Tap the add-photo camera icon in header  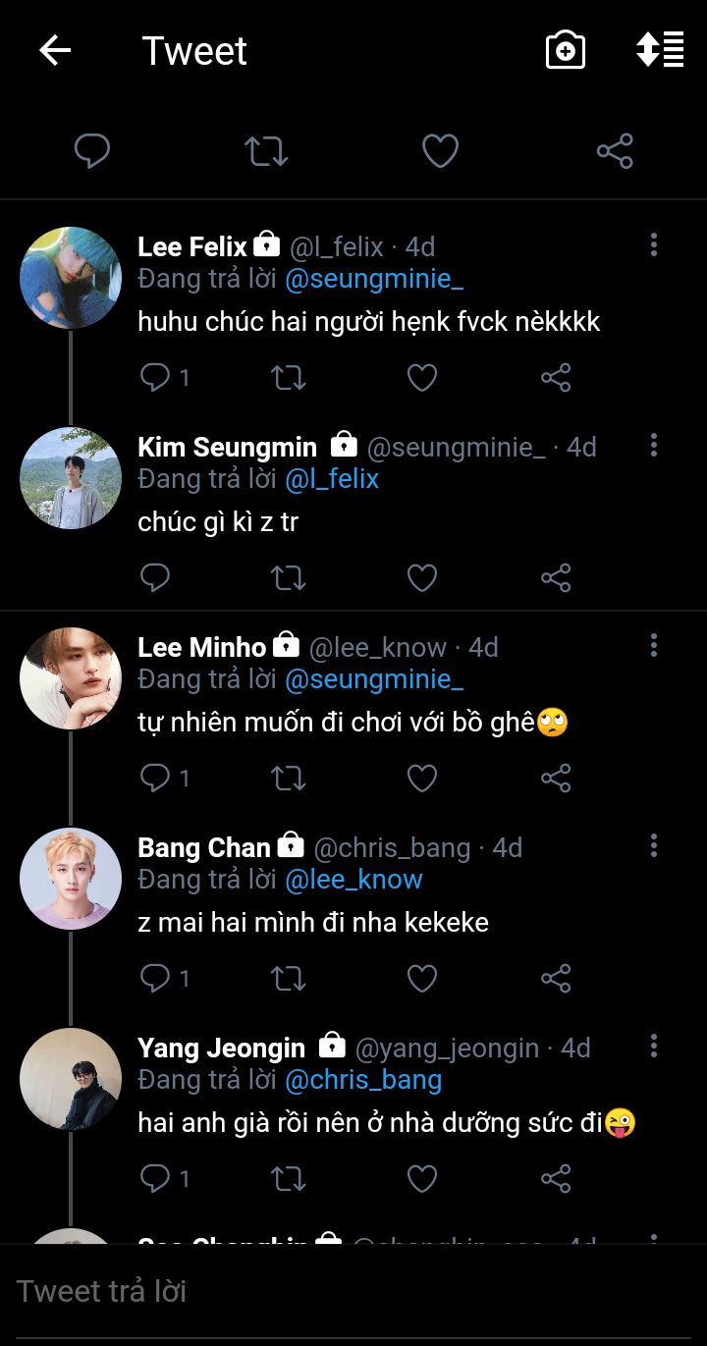tap(566, 51)
